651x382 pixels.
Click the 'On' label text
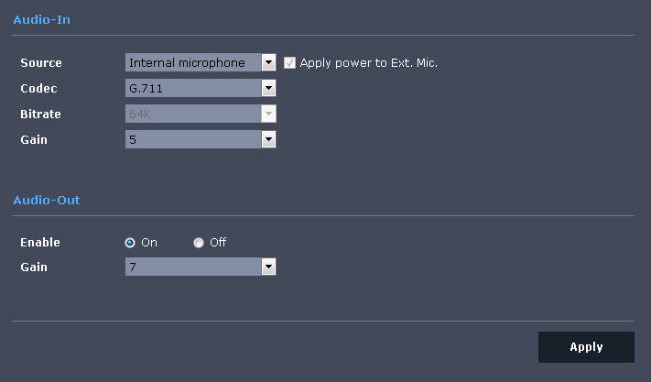tap(149, 243)
